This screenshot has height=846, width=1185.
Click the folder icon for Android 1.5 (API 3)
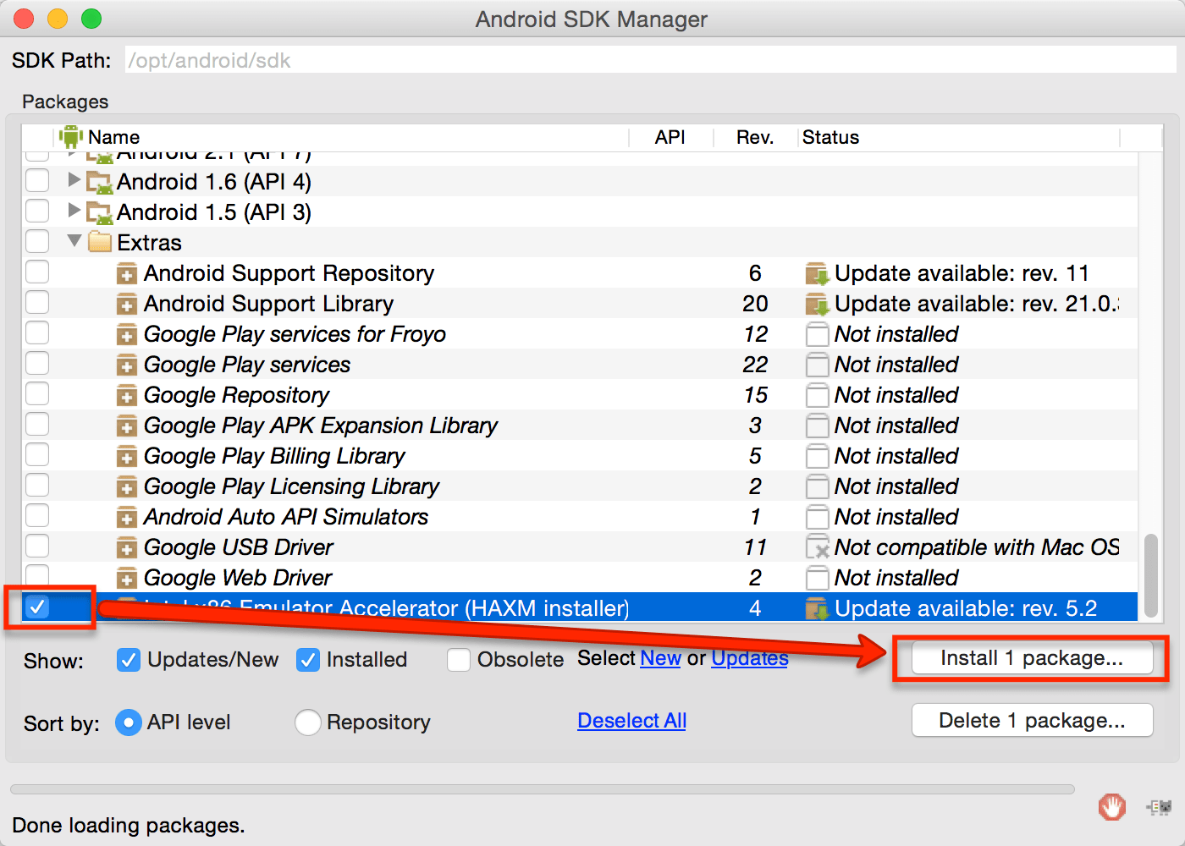100,212
